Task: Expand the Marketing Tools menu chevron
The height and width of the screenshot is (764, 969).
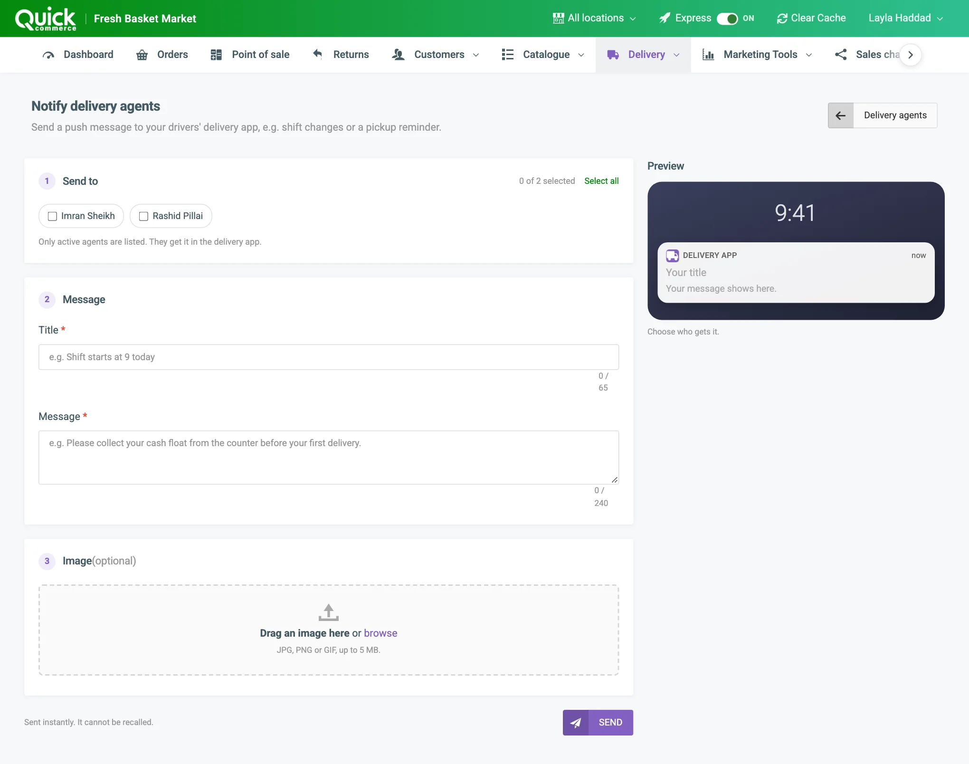Action: pyautogui.click(x=809, y=55)
